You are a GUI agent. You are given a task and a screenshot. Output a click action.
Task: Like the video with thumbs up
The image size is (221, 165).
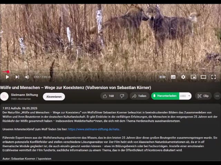tap(108, 96)
